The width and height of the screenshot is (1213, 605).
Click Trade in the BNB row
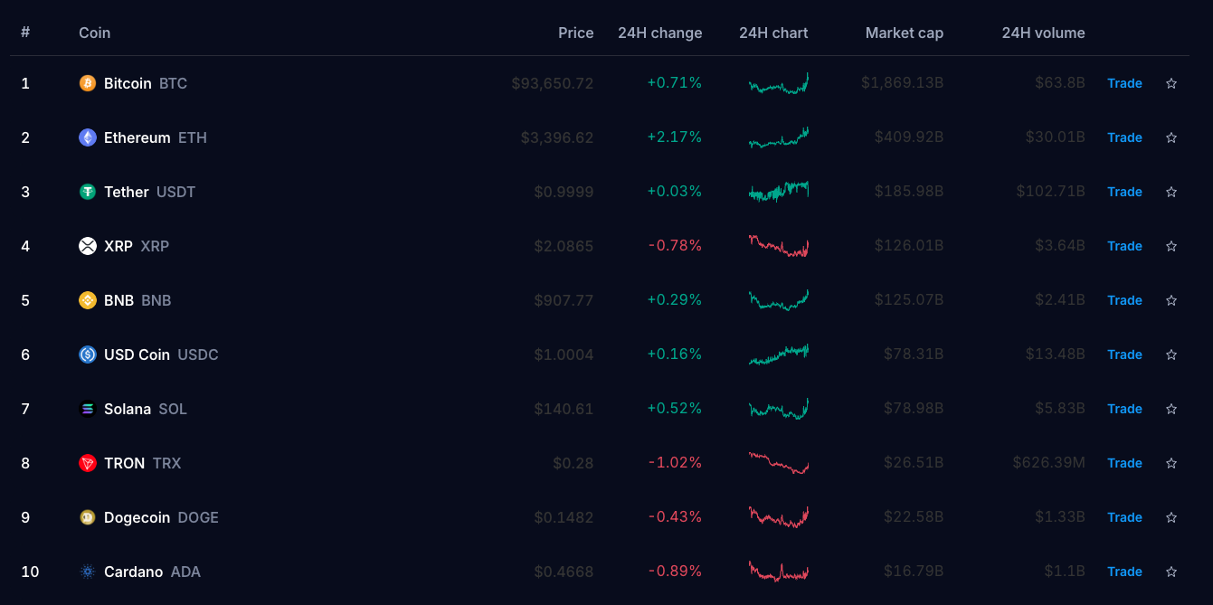1124,300
